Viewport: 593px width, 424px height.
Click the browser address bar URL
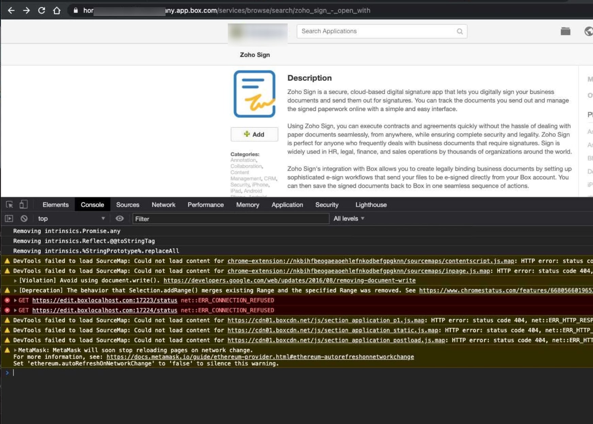[227, 11]
